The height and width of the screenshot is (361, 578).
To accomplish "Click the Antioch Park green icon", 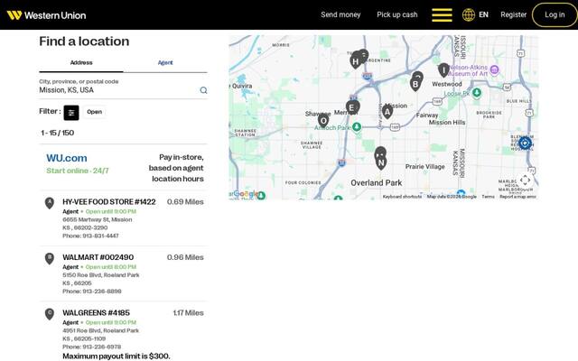I will pyautogui.click(x=357, y=127).
